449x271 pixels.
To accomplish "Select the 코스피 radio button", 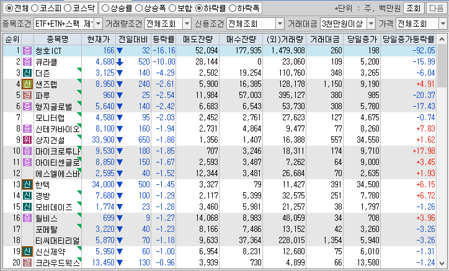I will [35, 8].
